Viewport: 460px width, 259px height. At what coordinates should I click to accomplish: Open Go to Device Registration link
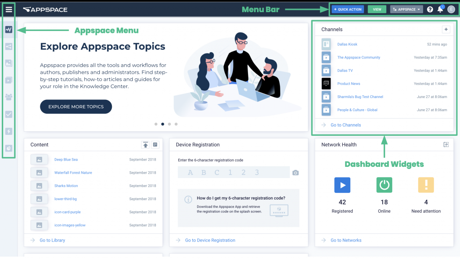pyautogui.click(x=210, y=240)
